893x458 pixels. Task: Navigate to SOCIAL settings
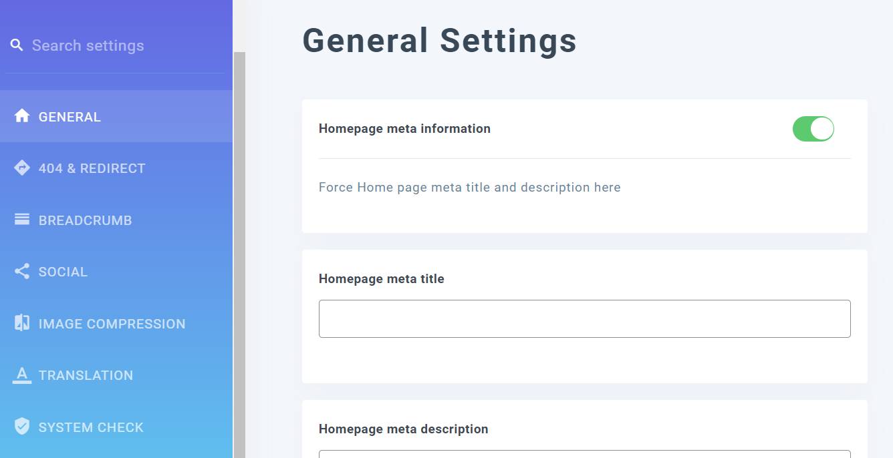coord(63,271)
